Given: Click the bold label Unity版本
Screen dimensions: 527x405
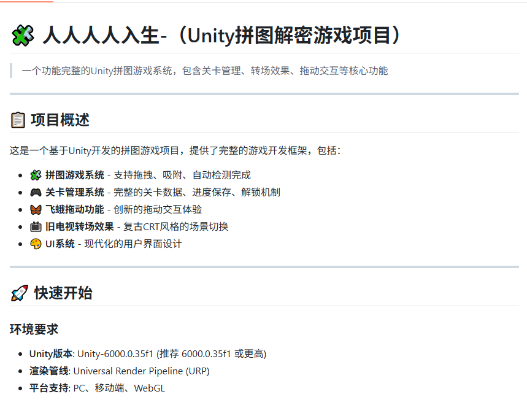Looking at the screenshot, I should [51, 354].
